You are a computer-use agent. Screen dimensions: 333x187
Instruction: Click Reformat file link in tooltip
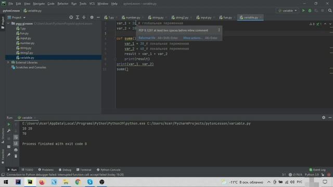coord(147,38)
